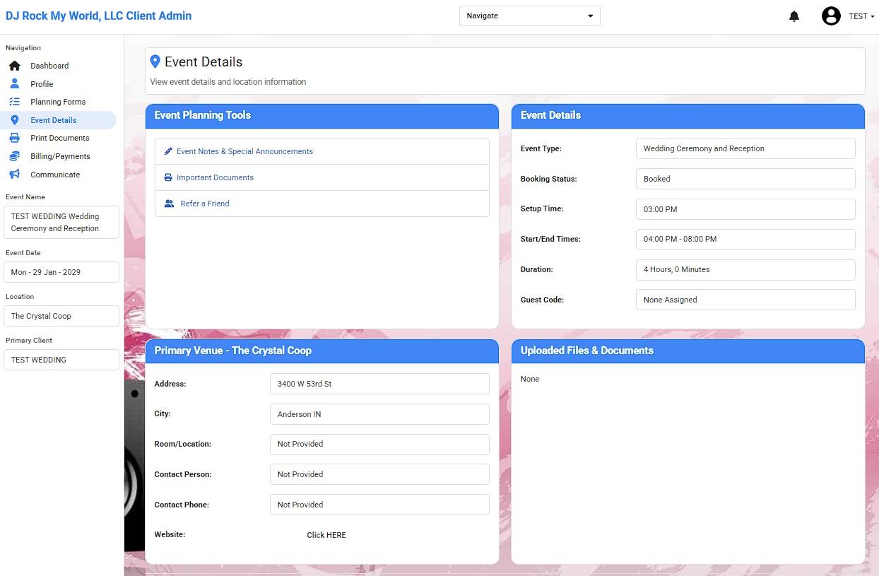Click the 'None' text under Uploaded Files
Image resolution: width=879 pixels, height=576 pixels.
click(530, 379)
